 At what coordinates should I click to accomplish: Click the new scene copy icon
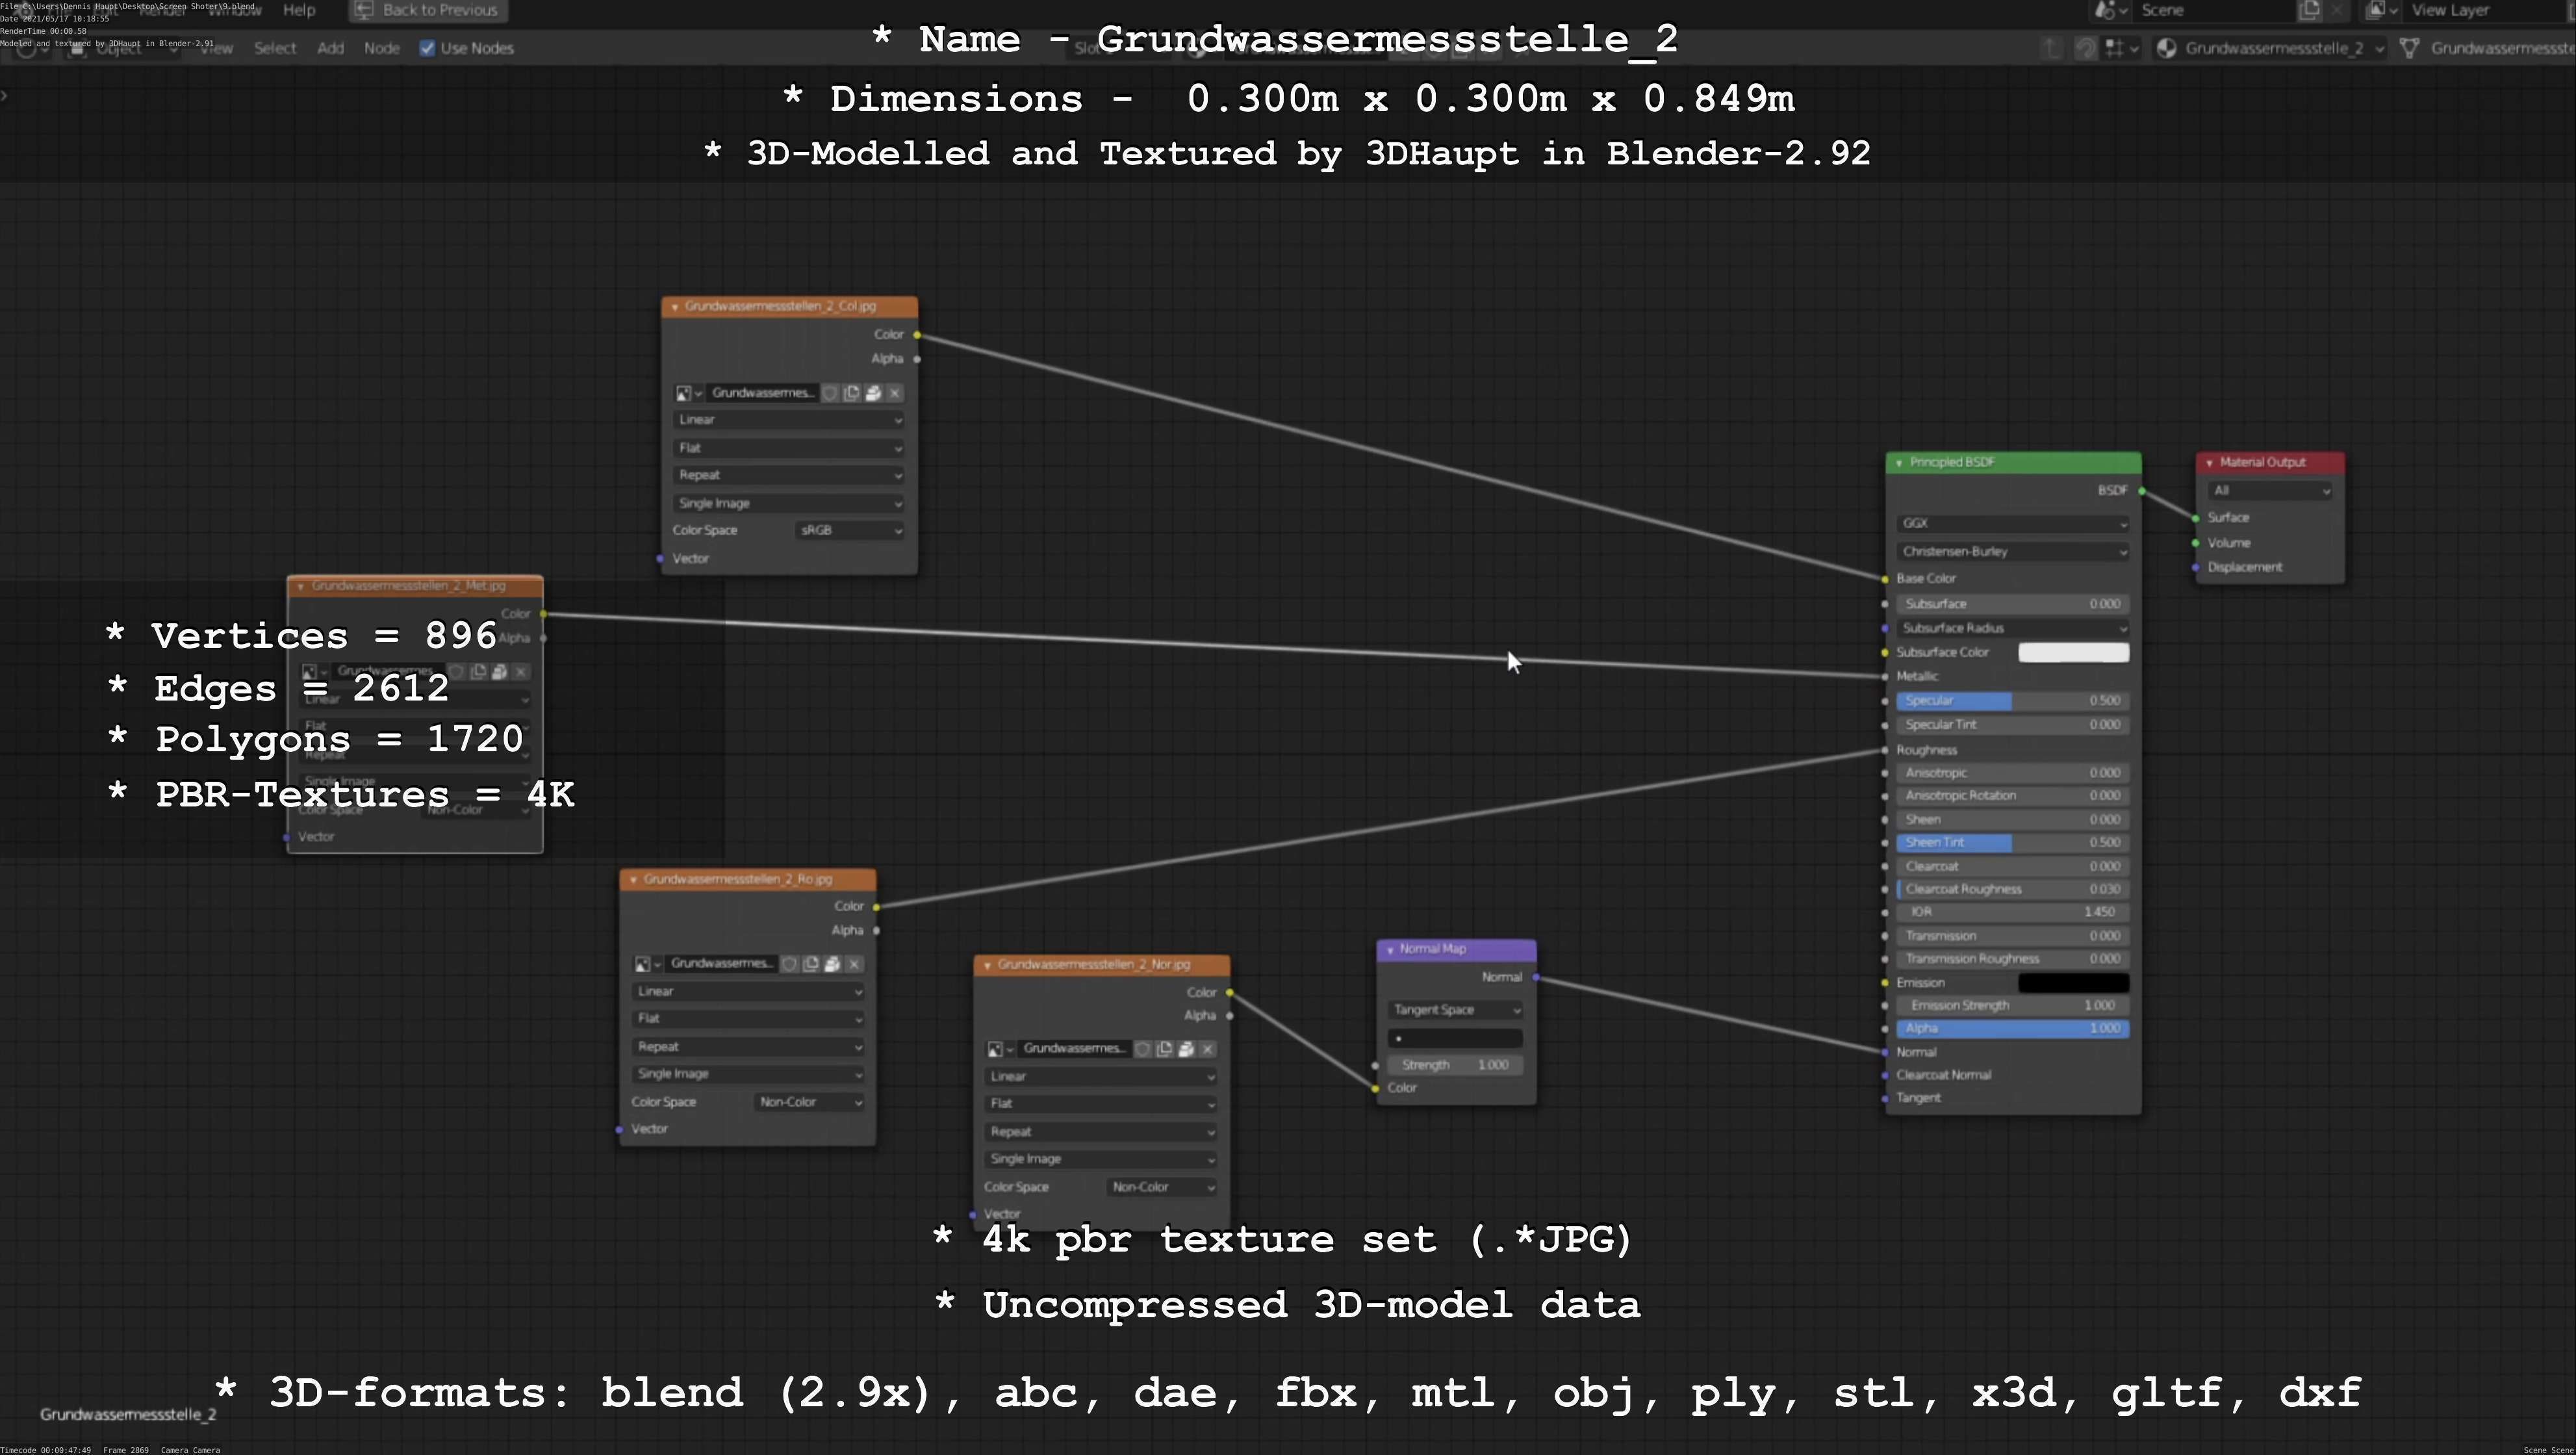[x=2309, y=10]
